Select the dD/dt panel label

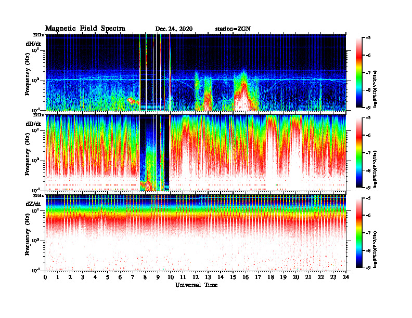pos(33,124)
